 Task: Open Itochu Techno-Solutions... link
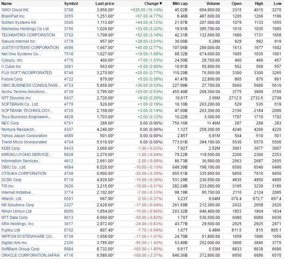pyautogui.click(x=25, y=92)
